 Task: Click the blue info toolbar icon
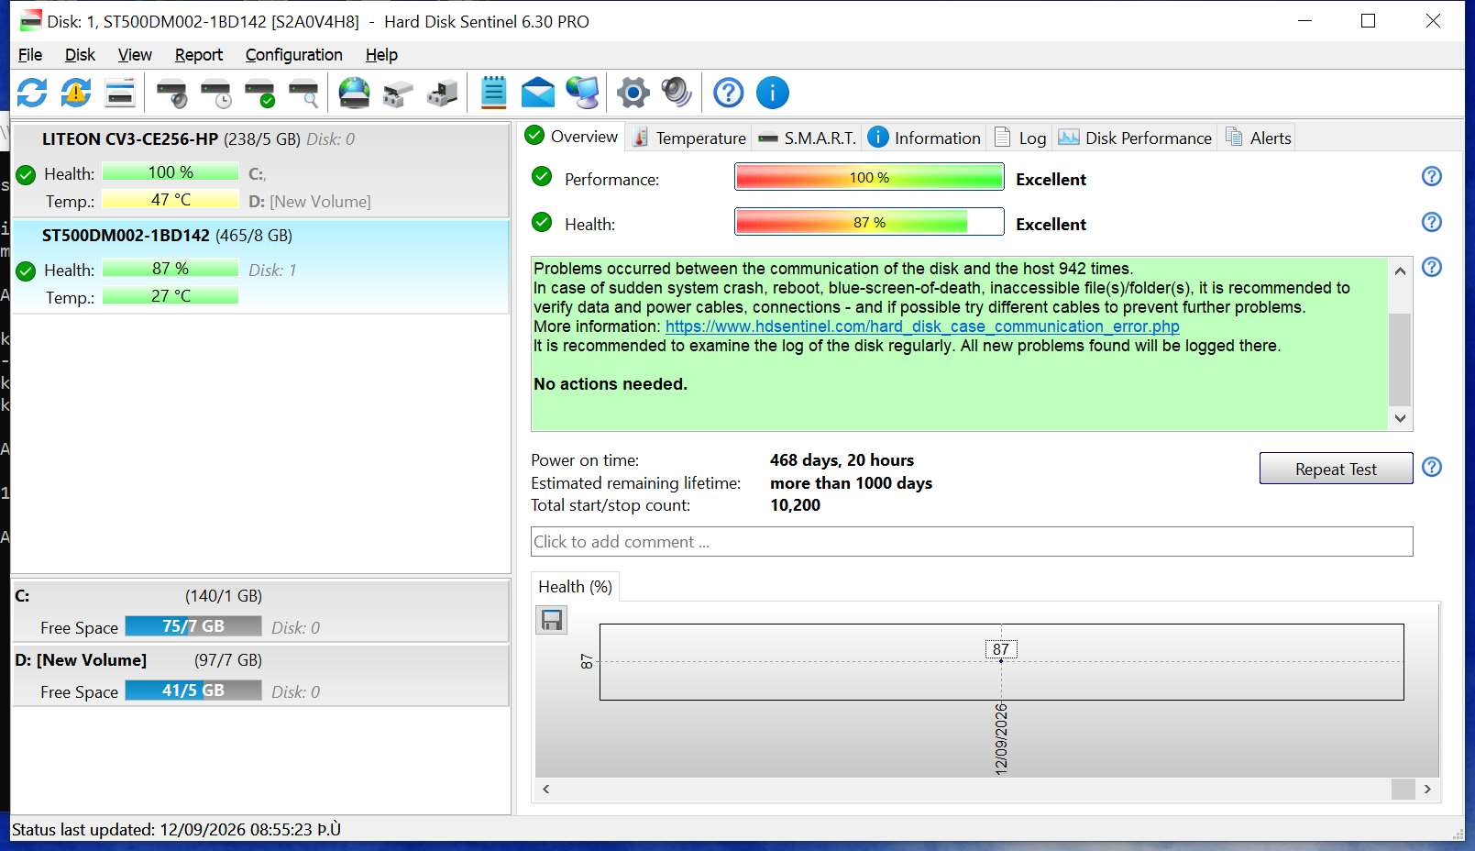[x=773, y=93]
